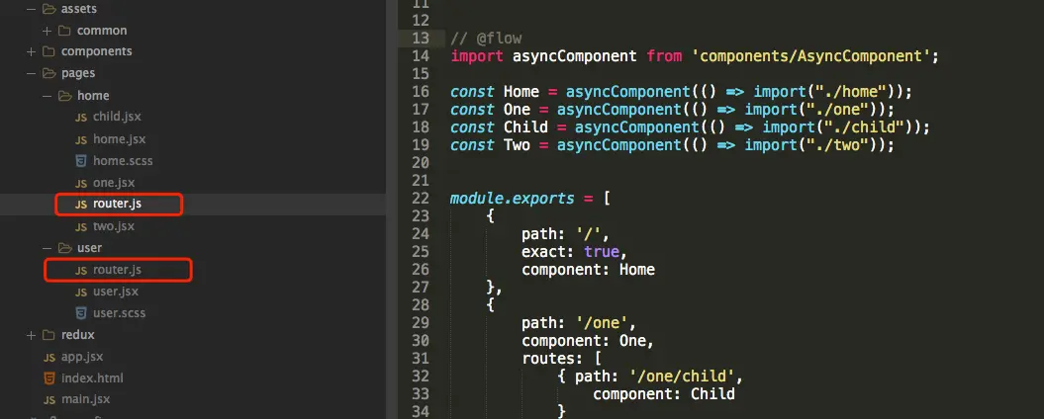Click the folder icon of assets
Image resolution: width=1044 pixels, height=419 pixels.
click(x=48, y=9)
